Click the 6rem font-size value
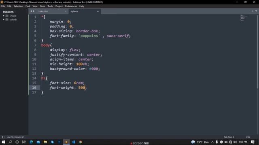The height and width of the screenshot is (145, 259). (78, 83)
